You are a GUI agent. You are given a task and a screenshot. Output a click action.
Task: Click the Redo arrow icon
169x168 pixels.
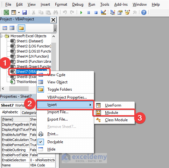72,12
